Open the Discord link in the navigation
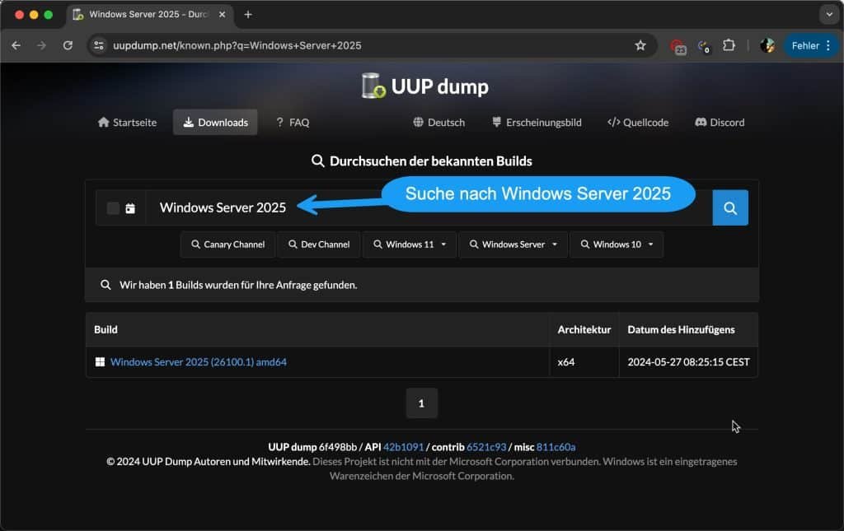This screenshot has height=531, width=844. 719,122
